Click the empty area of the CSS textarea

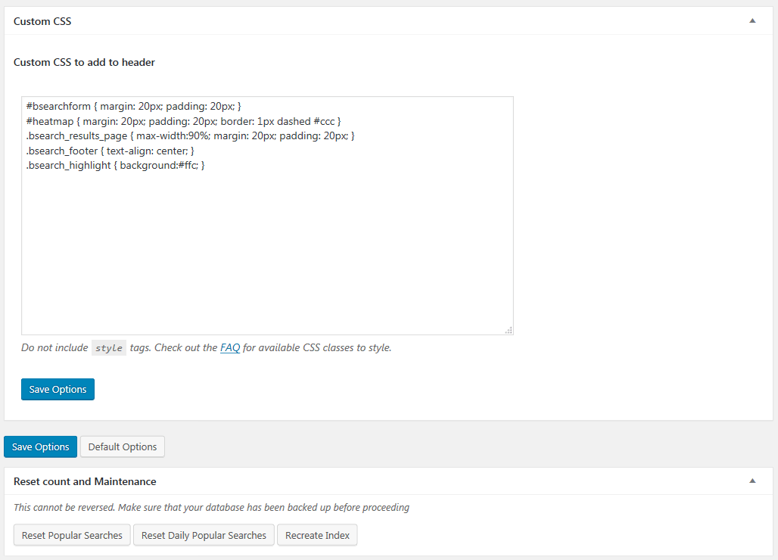(x=267, y=250)
